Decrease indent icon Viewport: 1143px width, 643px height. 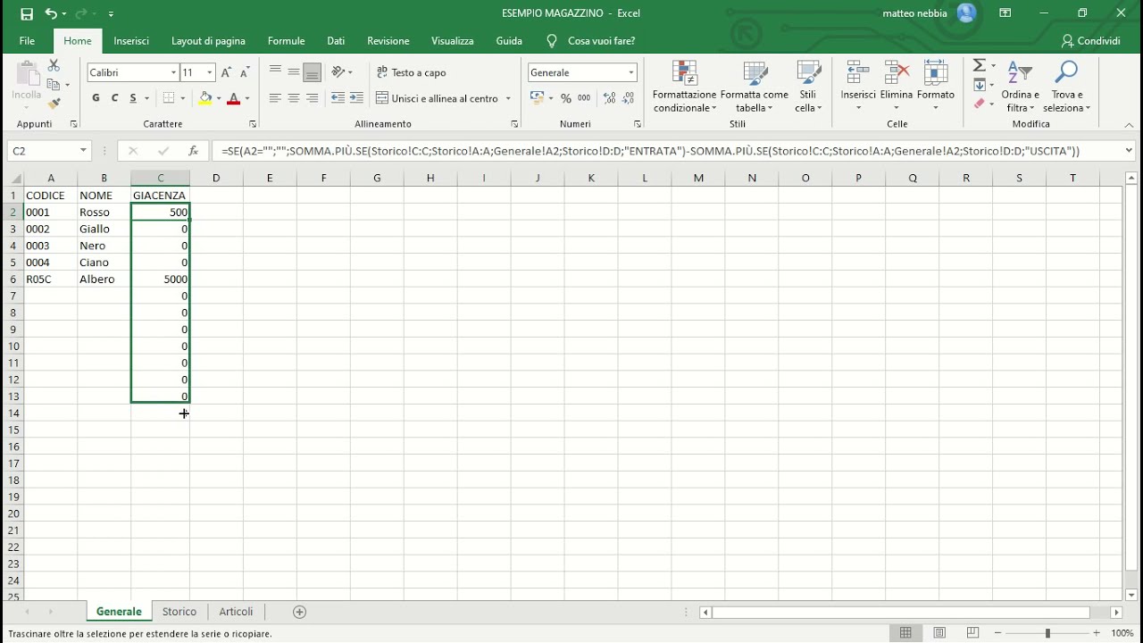(338, 98)
